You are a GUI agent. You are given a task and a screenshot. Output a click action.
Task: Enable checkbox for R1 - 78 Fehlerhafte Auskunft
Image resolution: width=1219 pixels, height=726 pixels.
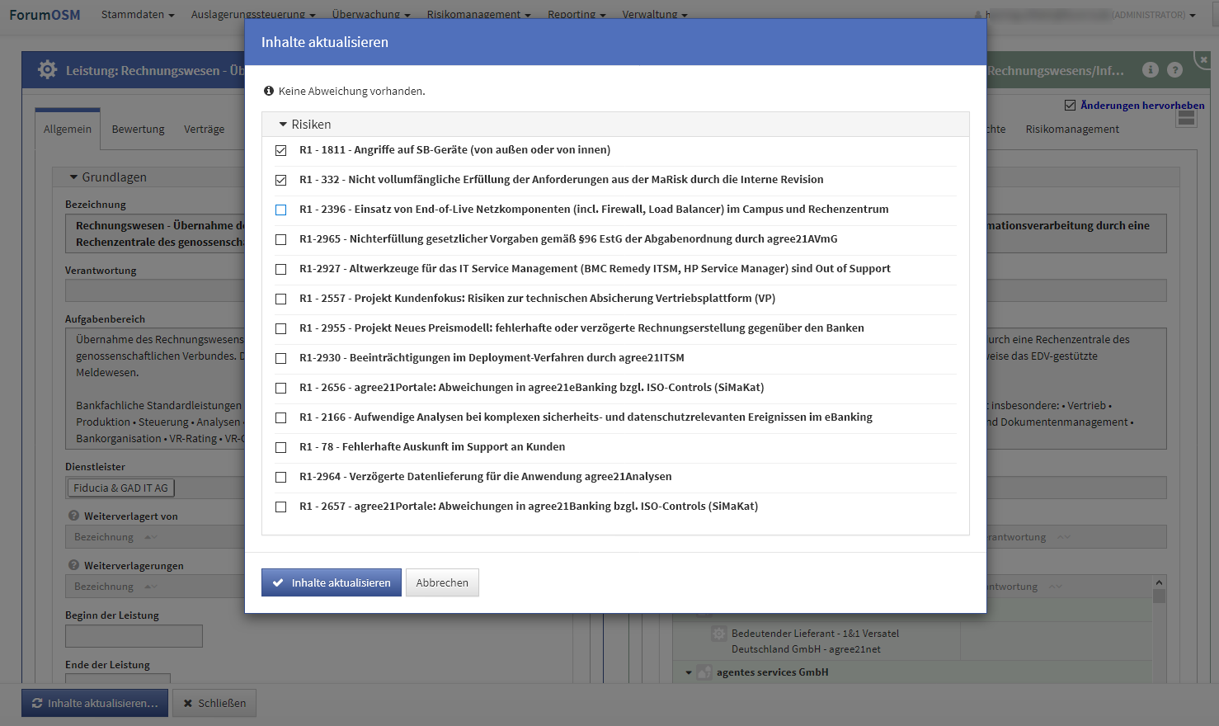click(x=281, y=447)
